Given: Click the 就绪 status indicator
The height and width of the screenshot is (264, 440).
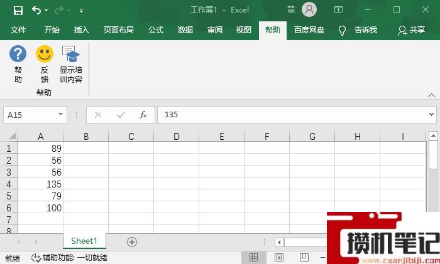Looking at the screenshot, I should click(x=13, y=258).
